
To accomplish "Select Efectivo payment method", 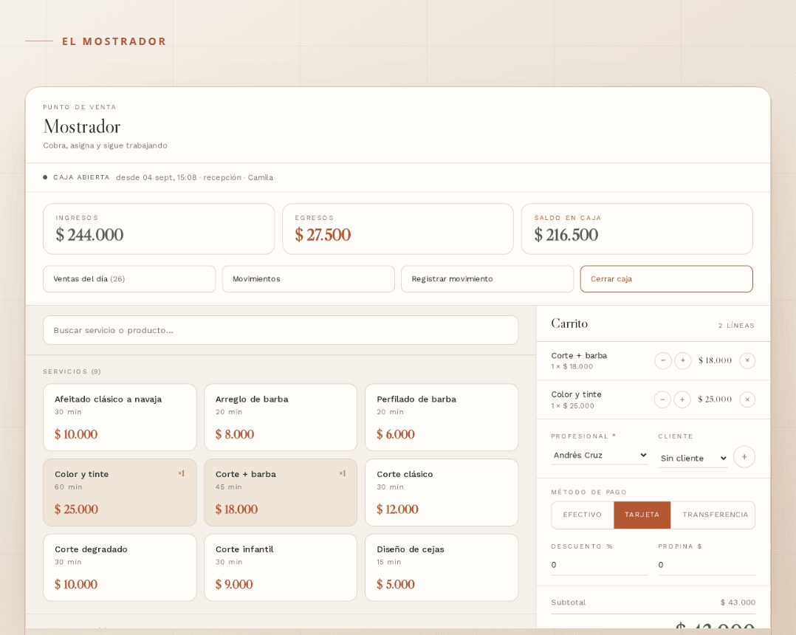I will (x=583, y=515).
